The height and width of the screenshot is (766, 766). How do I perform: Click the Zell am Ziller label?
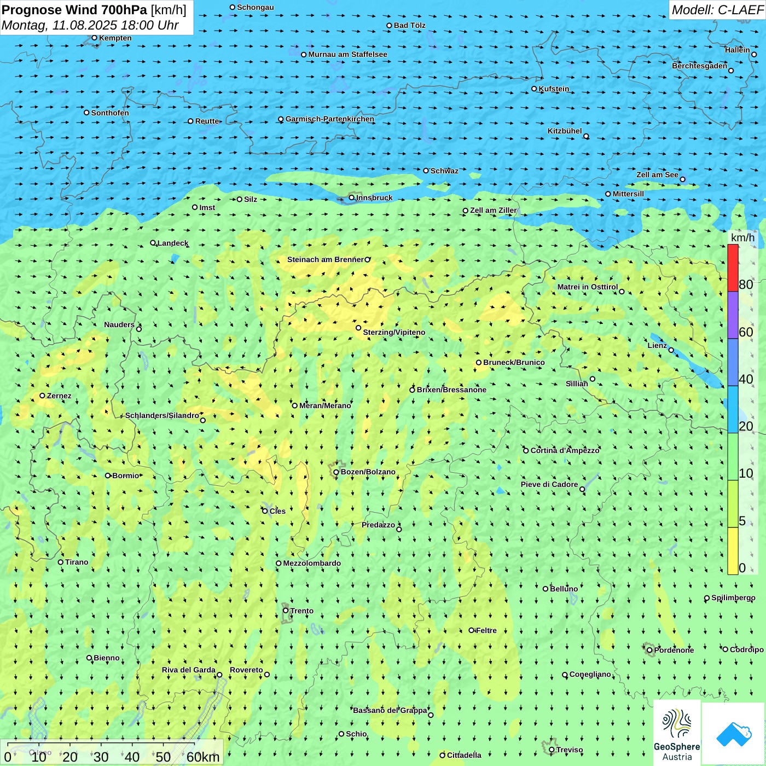pyautogui.click(x=493, y=210)
